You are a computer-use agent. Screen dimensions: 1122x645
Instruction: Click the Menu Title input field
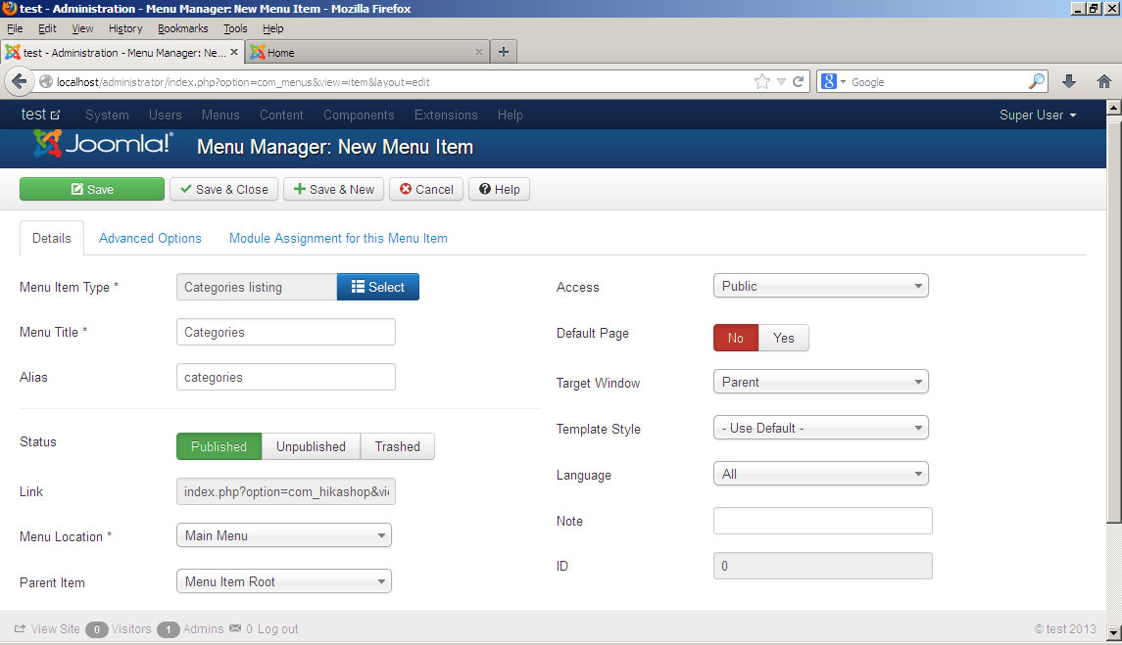tap(286, 332)
